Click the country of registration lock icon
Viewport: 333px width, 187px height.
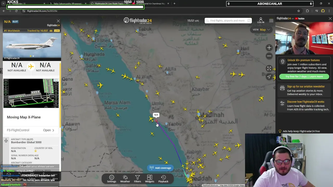click(36, 151)
